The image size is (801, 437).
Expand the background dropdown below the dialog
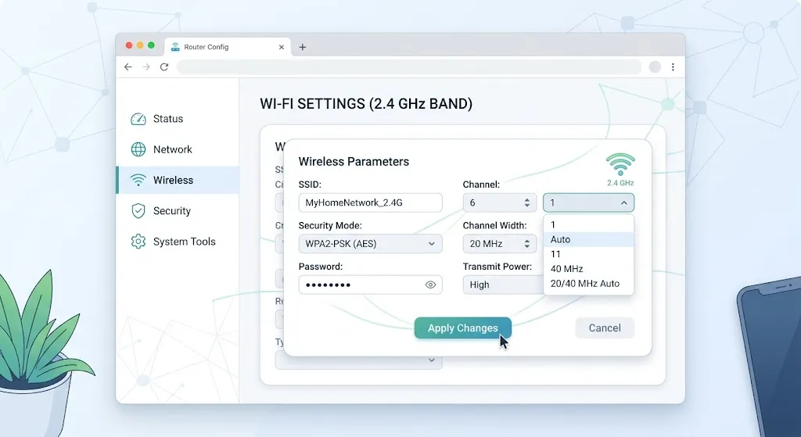[358, 360]
